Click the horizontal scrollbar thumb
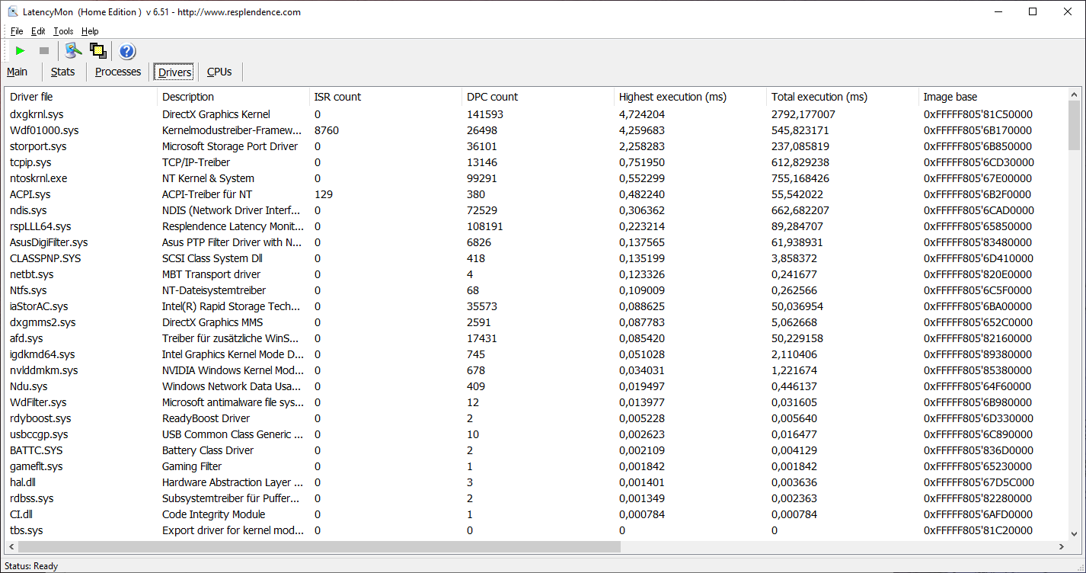Screen dimensions: 1086x573 pos(319,547)
